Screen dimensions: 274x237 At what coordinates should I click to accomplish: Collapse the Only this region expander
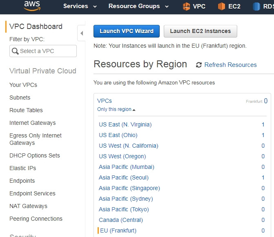point(116,109)
